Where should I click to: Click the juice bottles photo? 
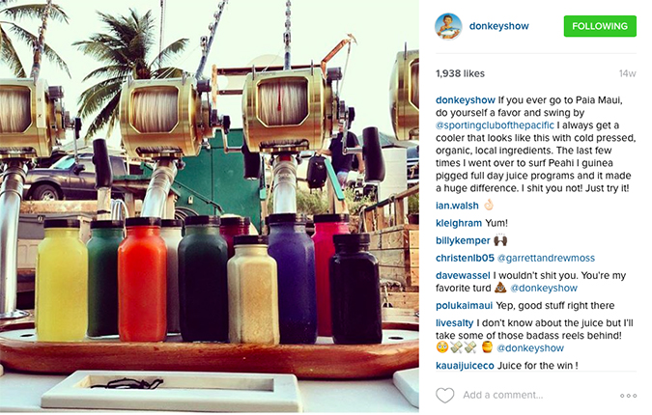(x=210, y=206)
